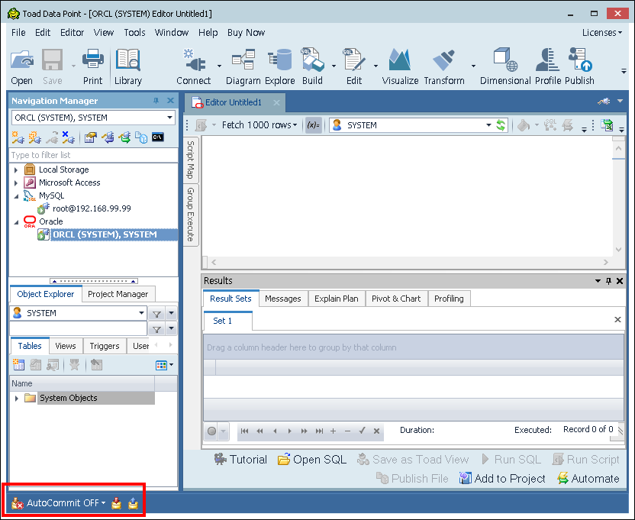Click the Open SQL link
Image resolution: width=635 pixels, height=520 pixels.
coord(312,459)
